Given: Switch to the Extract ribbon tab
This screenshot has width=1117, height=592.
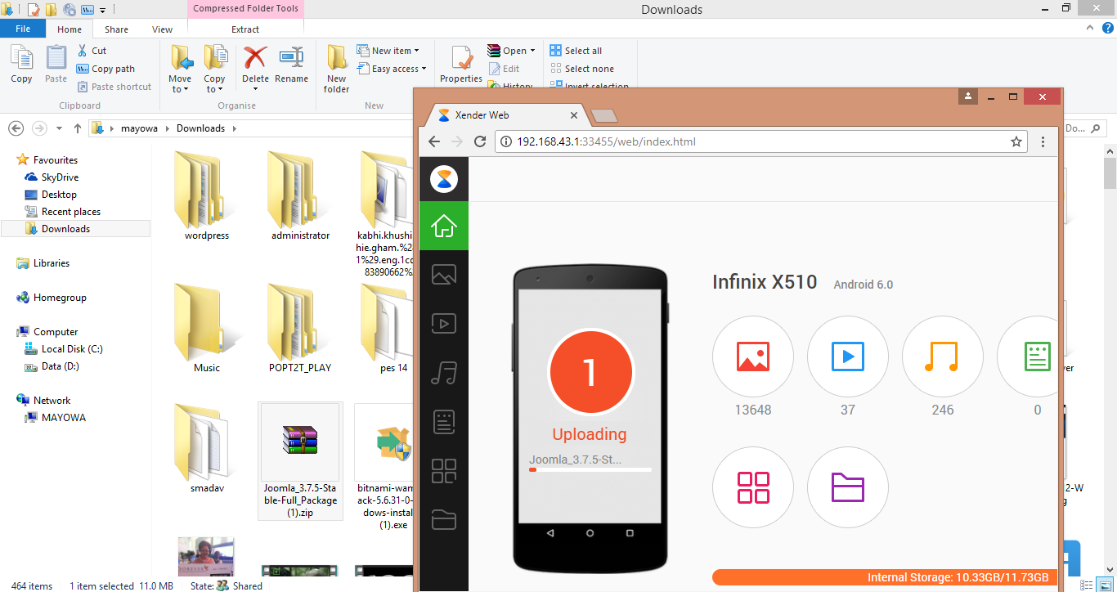Looking at the screenshot, I should click(x=245, y=29).
